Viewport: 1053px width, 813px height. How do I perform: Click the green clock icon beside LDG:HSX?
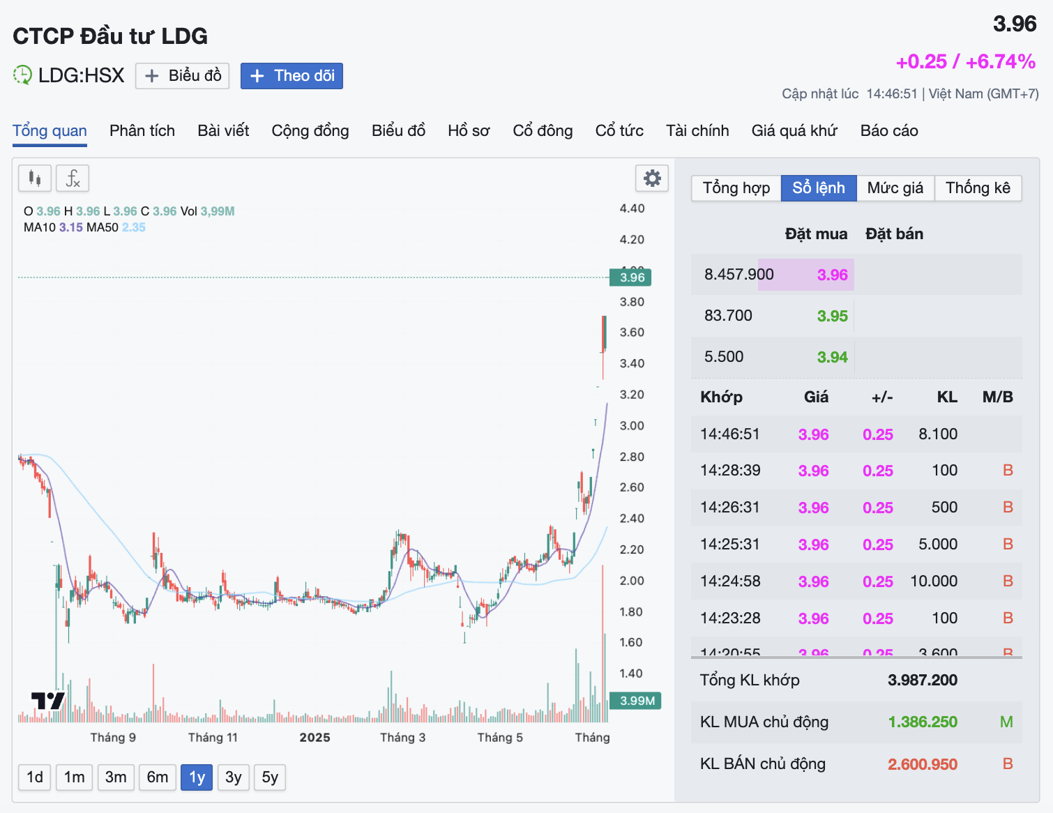click(22, 75)
